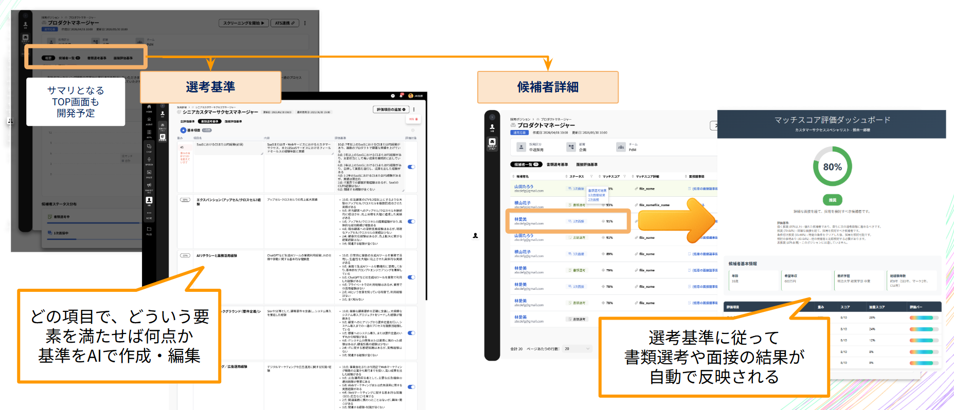The width and height of the screenshot is (954, 410).
Task: Switch to 全評価基準 tab in 選考基準 screen
Action: [187, 121]
